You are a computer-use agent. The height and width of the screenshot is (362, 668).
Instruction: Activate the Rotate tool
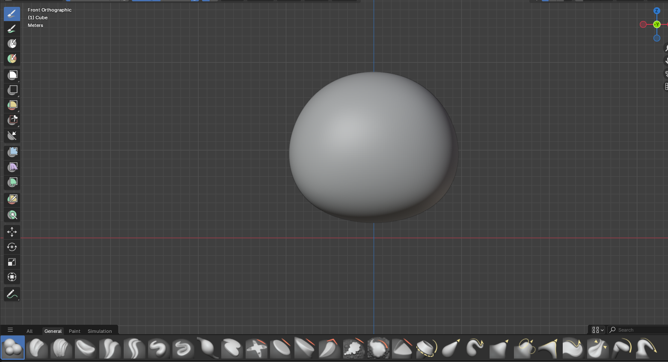point(12,246)
